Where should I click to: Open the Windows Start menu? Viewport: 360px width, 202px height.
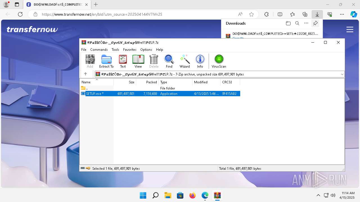pyautogui.click(x=143, y=195)
